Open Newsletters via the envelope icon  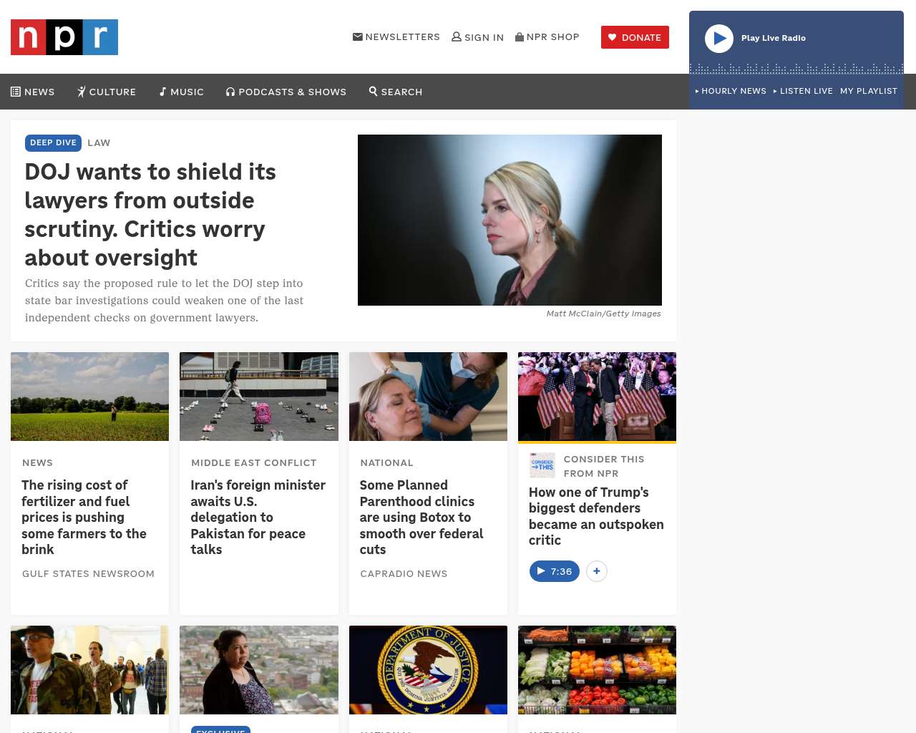pyautogui.click(x=357, y=37)
